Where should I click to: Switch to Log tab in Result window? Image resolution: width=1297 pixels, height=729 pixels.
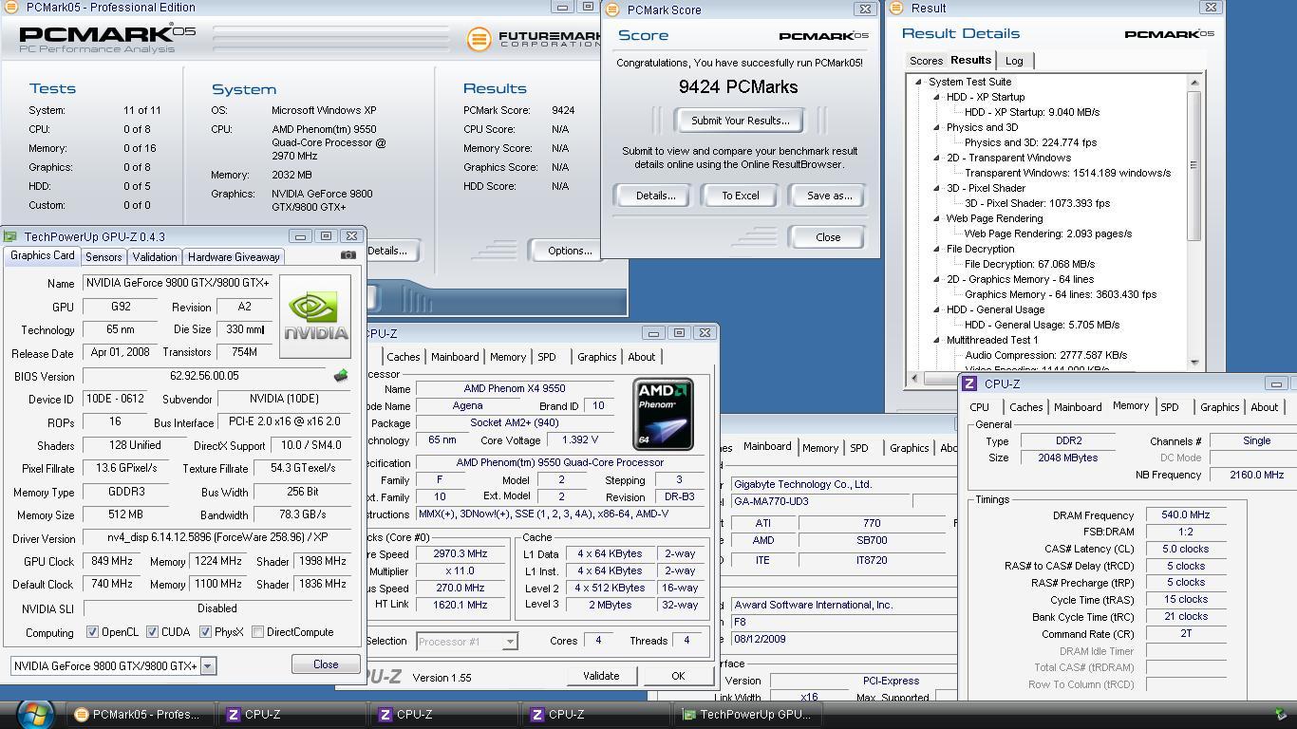pos(1014,61)
